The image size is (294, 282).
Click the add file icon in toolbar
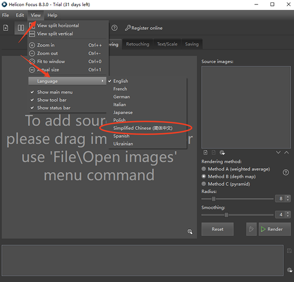tap(6, 28)
